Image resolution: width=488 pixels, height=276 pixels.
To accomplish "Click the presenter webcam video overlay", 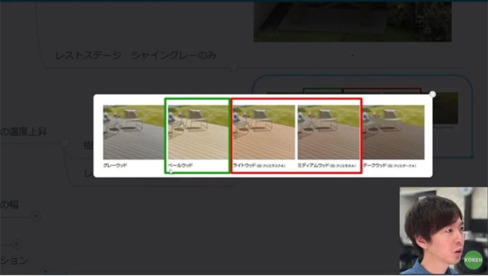I will pos(443,230).
